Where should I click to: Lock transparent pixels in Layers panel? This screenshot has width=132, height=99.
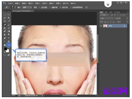tap(105, 22)
